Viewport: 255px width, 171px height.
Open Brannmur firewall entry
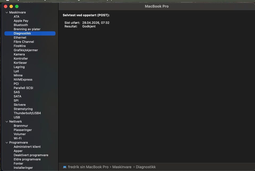21,126
